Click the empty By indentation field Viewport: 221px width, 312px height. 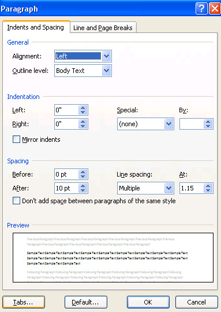point(192,124)
